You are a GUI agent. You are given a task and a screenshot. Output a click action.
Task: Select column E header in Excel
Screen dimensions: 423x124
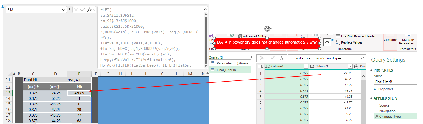pos(79,74)
